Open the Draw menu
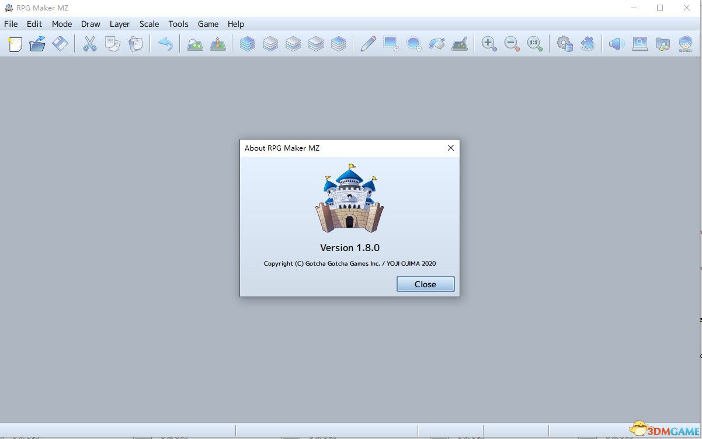This screenshot has height=439, width=702. pyautogui.click(x=91, y=24)
